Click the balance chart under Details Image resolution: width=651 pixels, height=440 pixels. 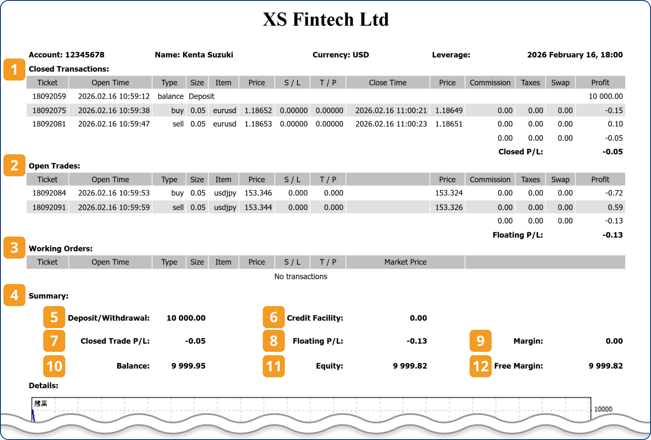(311, 409)
